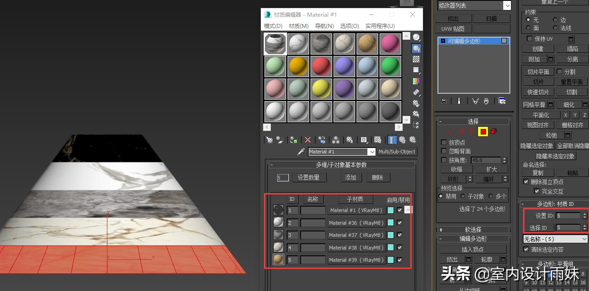Open the 修改器列表 dropdown
Image resolution: width=589 pixels, height=291 pixels.
[507, 5]
